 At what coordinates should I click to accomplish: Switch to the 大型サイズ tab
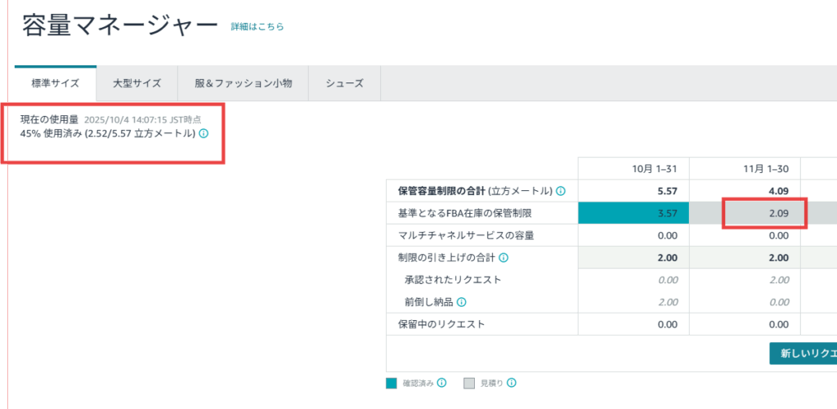pos(137,83)
